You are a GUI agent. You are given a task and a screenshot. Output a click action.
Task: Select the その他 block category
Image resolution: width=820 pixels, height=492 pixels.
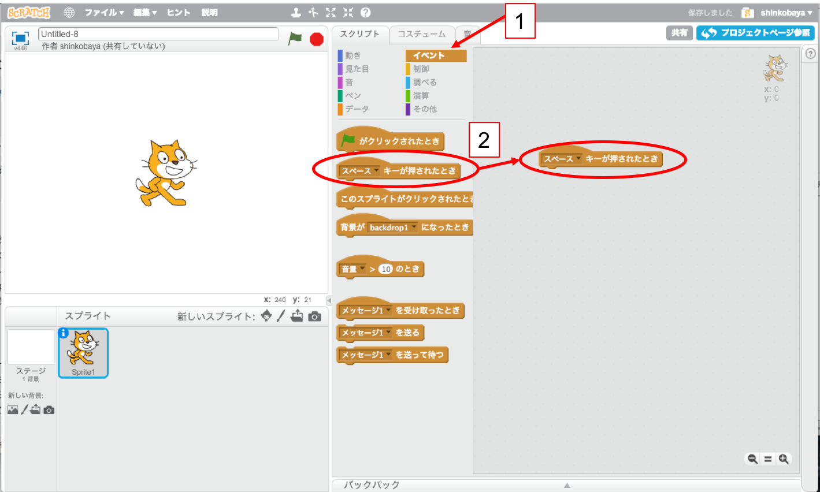click(425, 109)
